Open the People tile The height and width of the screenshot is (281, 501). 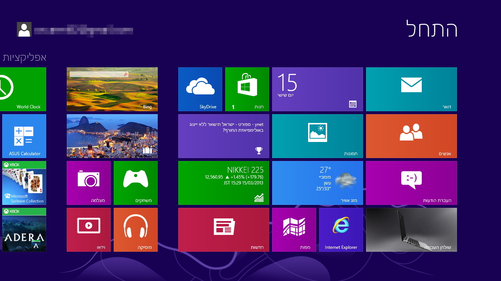pos(411,136)
